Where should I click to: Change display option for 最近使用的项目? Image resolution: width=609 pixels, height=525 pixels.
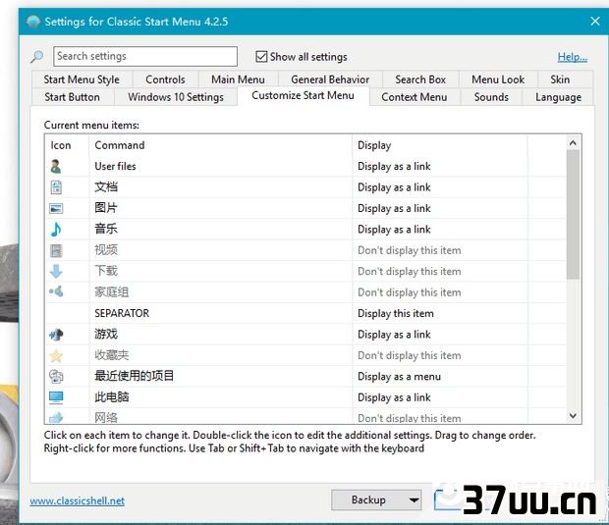pyautogui.click(x=399, y=377)
